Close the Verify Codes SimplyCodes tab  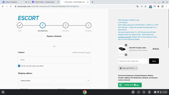pyautogui.click(x=58, y=2)
